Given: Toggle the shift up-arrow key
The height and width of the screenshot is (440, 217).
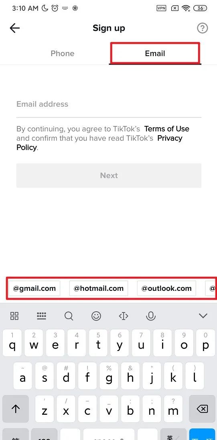Looking at the screenshot, I should (x=16, y=409).
